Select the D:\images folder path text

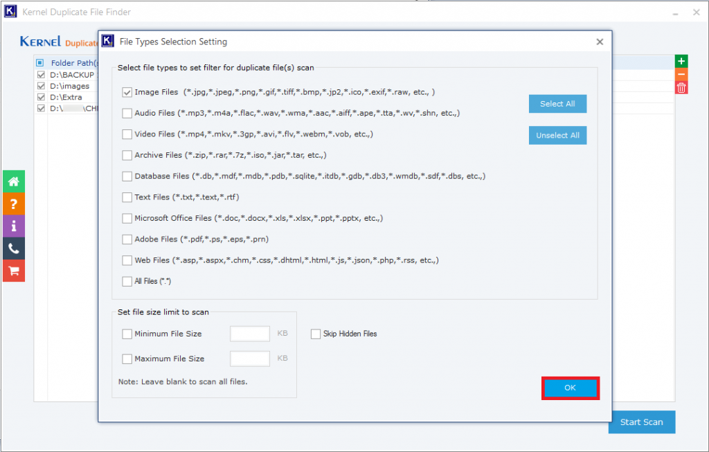pos(70,86)
